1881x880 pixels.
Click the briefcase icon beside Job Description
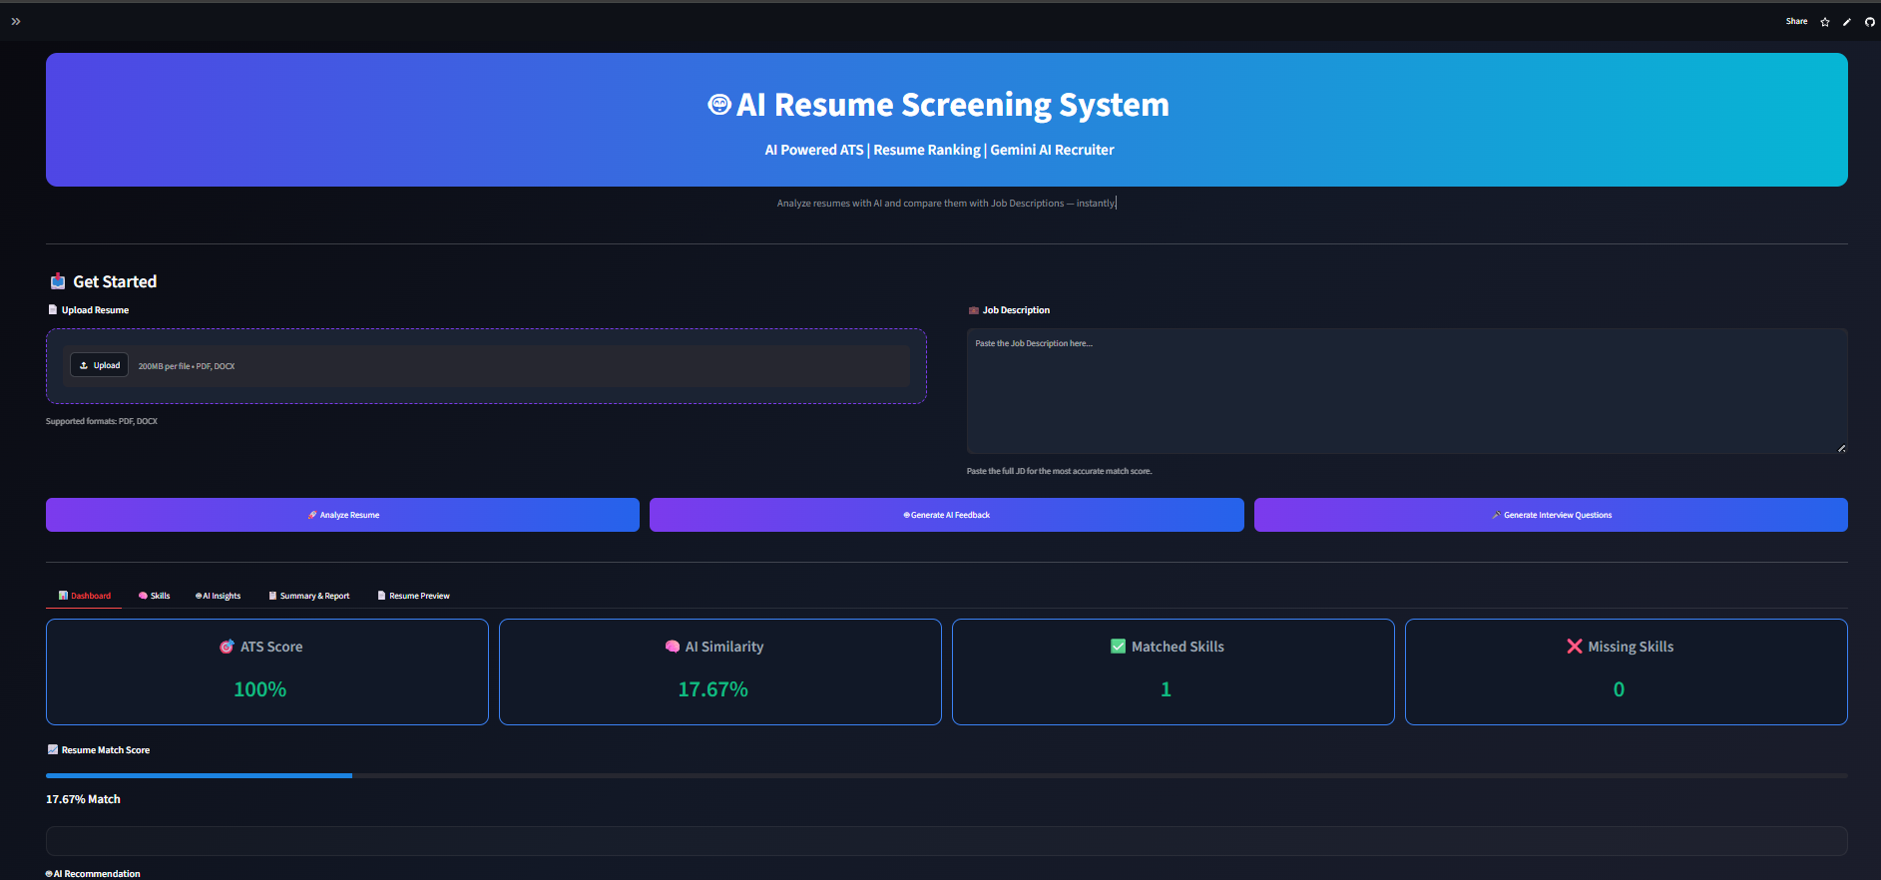[974, 310]
